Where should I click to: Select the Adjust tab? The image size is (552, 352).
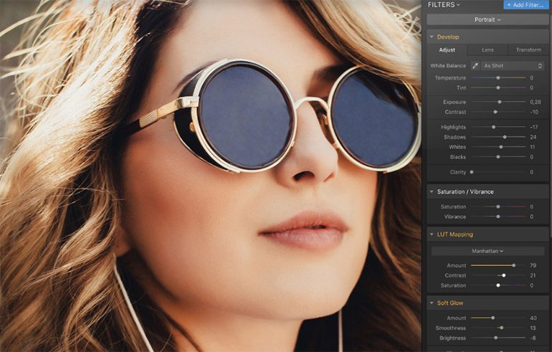[447, 50]
